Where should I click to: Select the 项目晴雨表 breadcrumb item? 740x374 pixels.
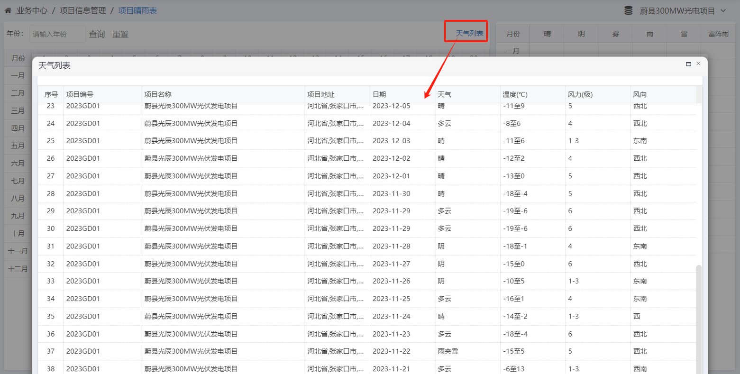[137, 10]
